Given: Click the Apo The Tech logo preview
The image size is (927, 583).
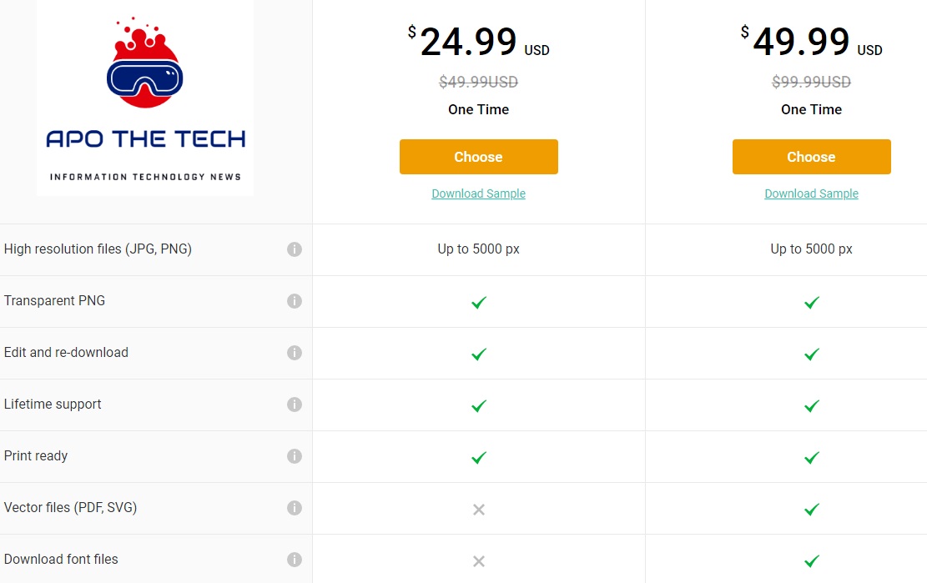Looking at the screenshot, I should point(145,98).
